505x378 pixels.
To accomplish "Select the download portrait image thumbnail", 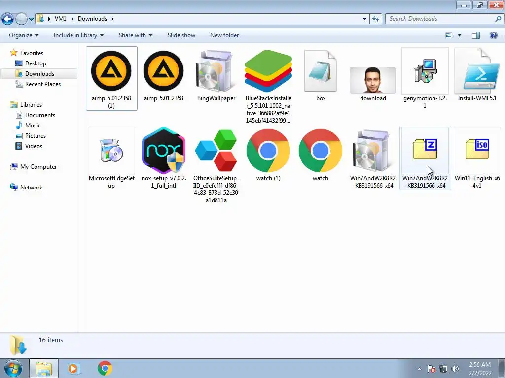I will coord(373,80).
